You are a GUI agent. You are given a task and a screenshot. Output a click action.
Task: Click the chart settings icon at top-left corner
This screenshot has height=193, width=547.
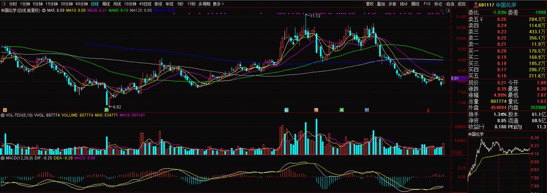3,3
